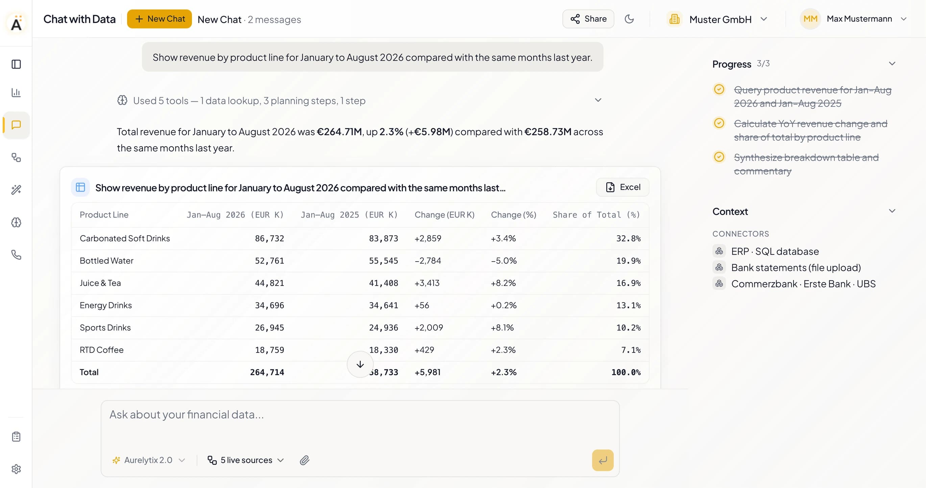Expand the Used 5 tools details chevron
Screen dimensions: 926x488
[x=598, y=100]
